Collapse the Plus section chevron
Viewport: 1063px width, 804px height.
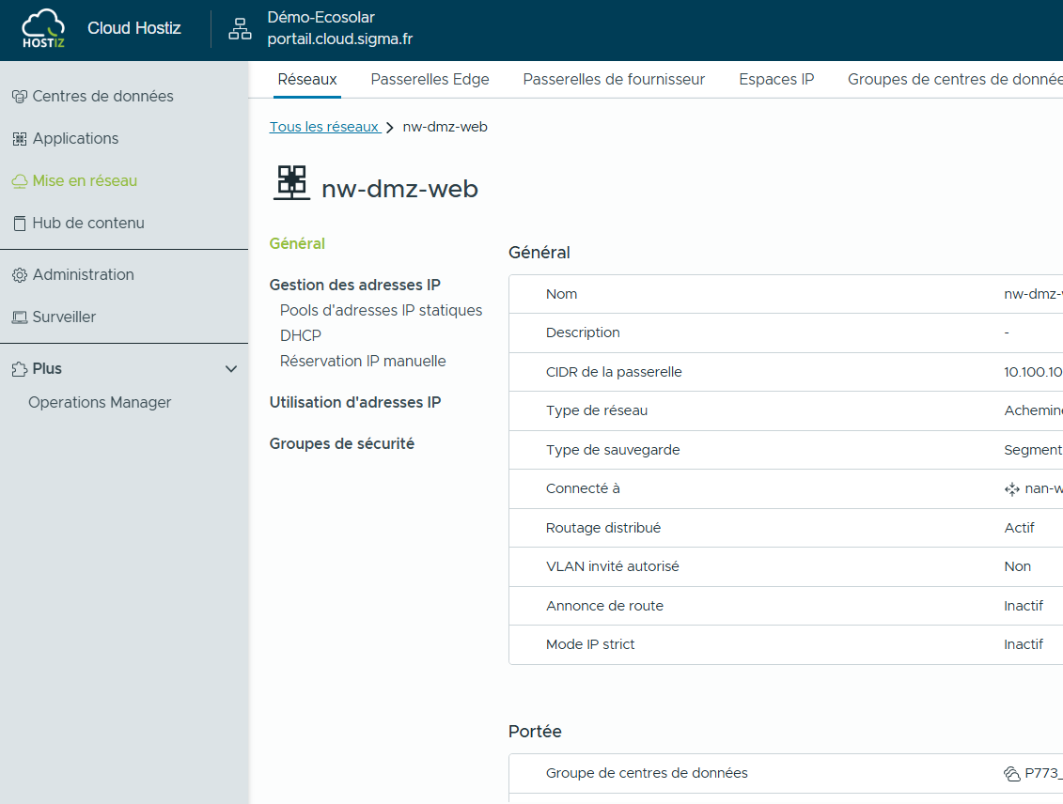(231, 369)
